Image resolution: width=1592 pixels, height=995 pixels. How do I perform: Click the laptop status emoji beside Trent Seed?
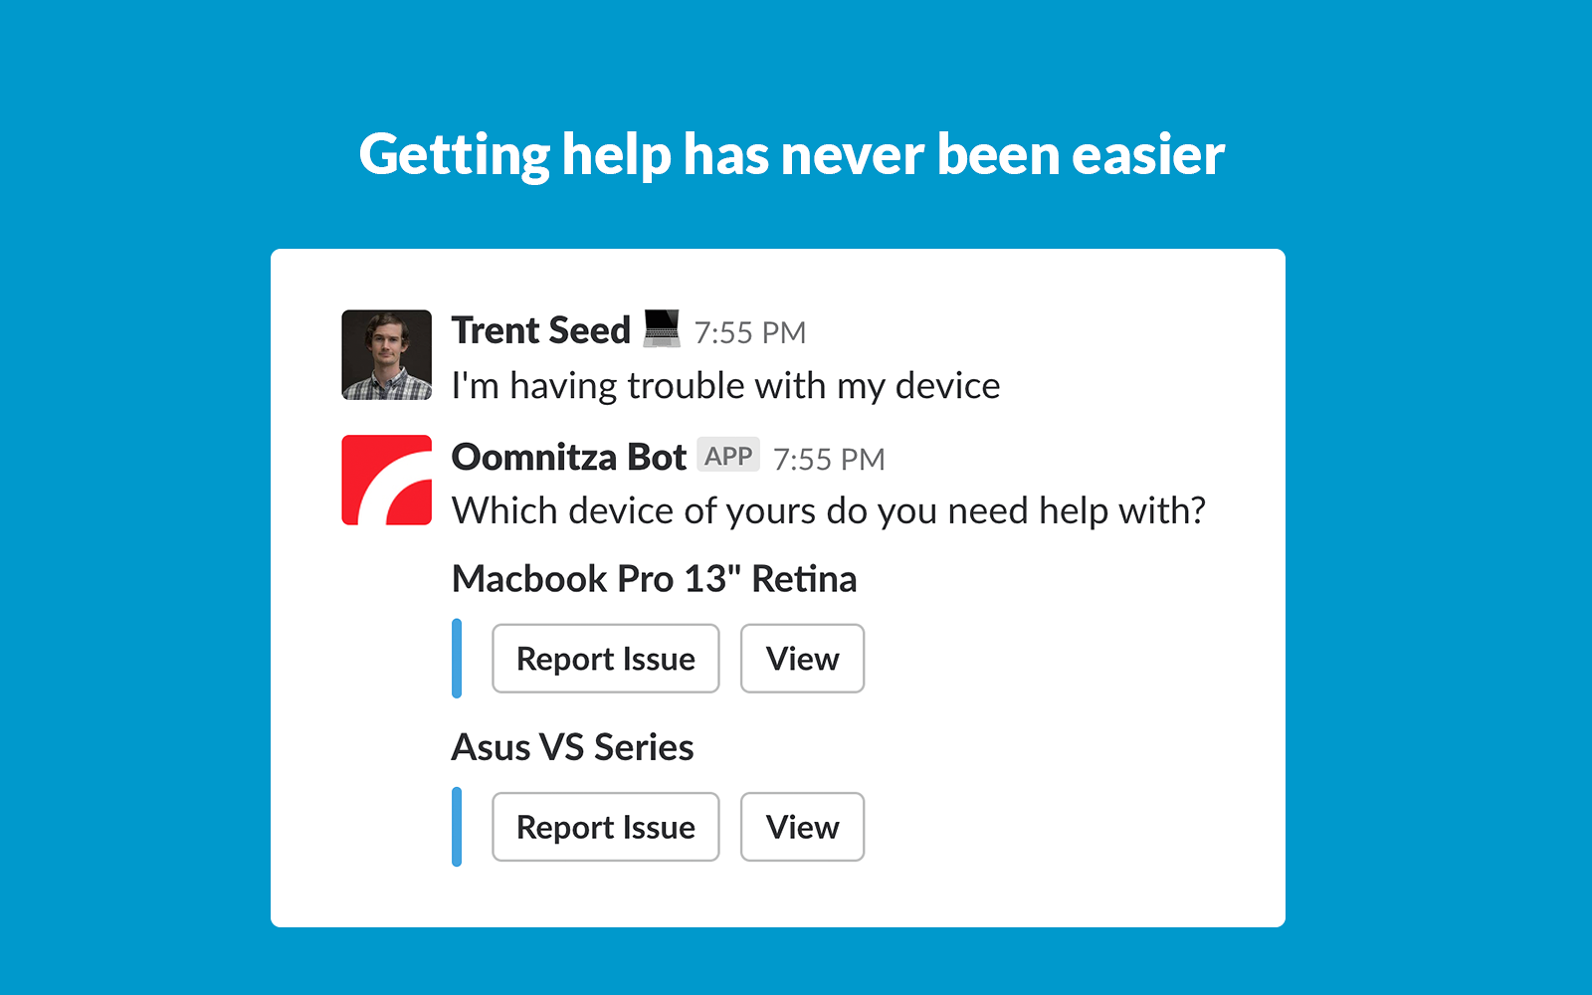coord(662,328)
